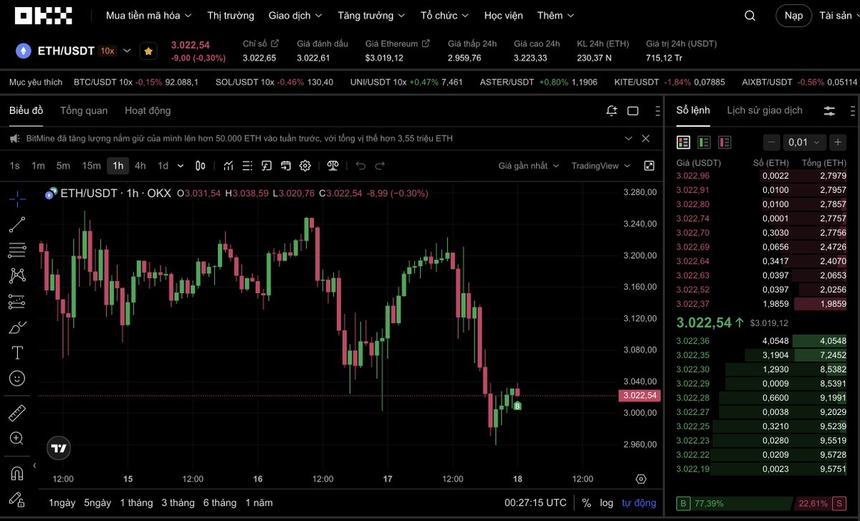Expand the 'Thêm' menu

555,15
